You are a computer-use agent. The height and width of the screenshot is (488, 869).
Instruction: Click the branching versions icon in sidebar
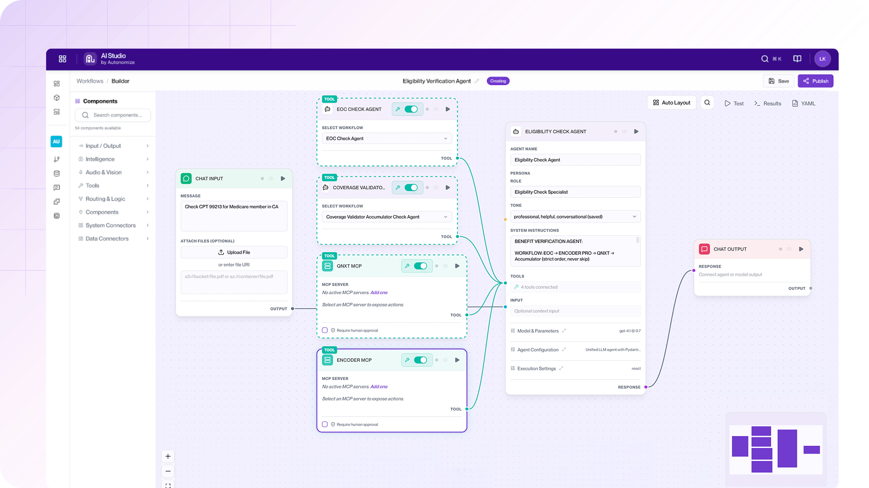point(57,159)
